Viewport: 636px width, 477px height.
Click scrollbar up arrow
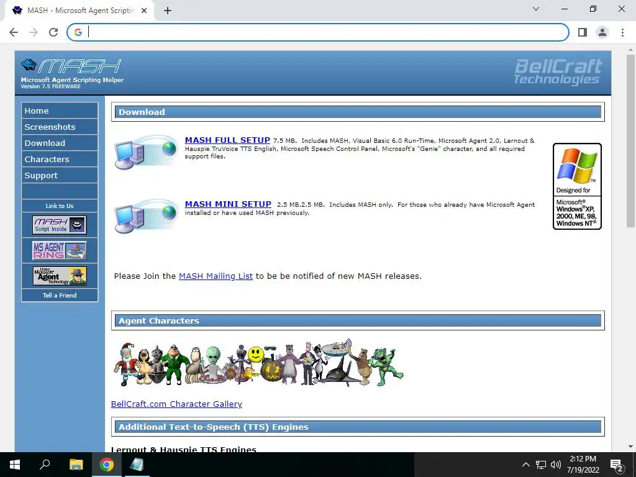click(630, 50)
